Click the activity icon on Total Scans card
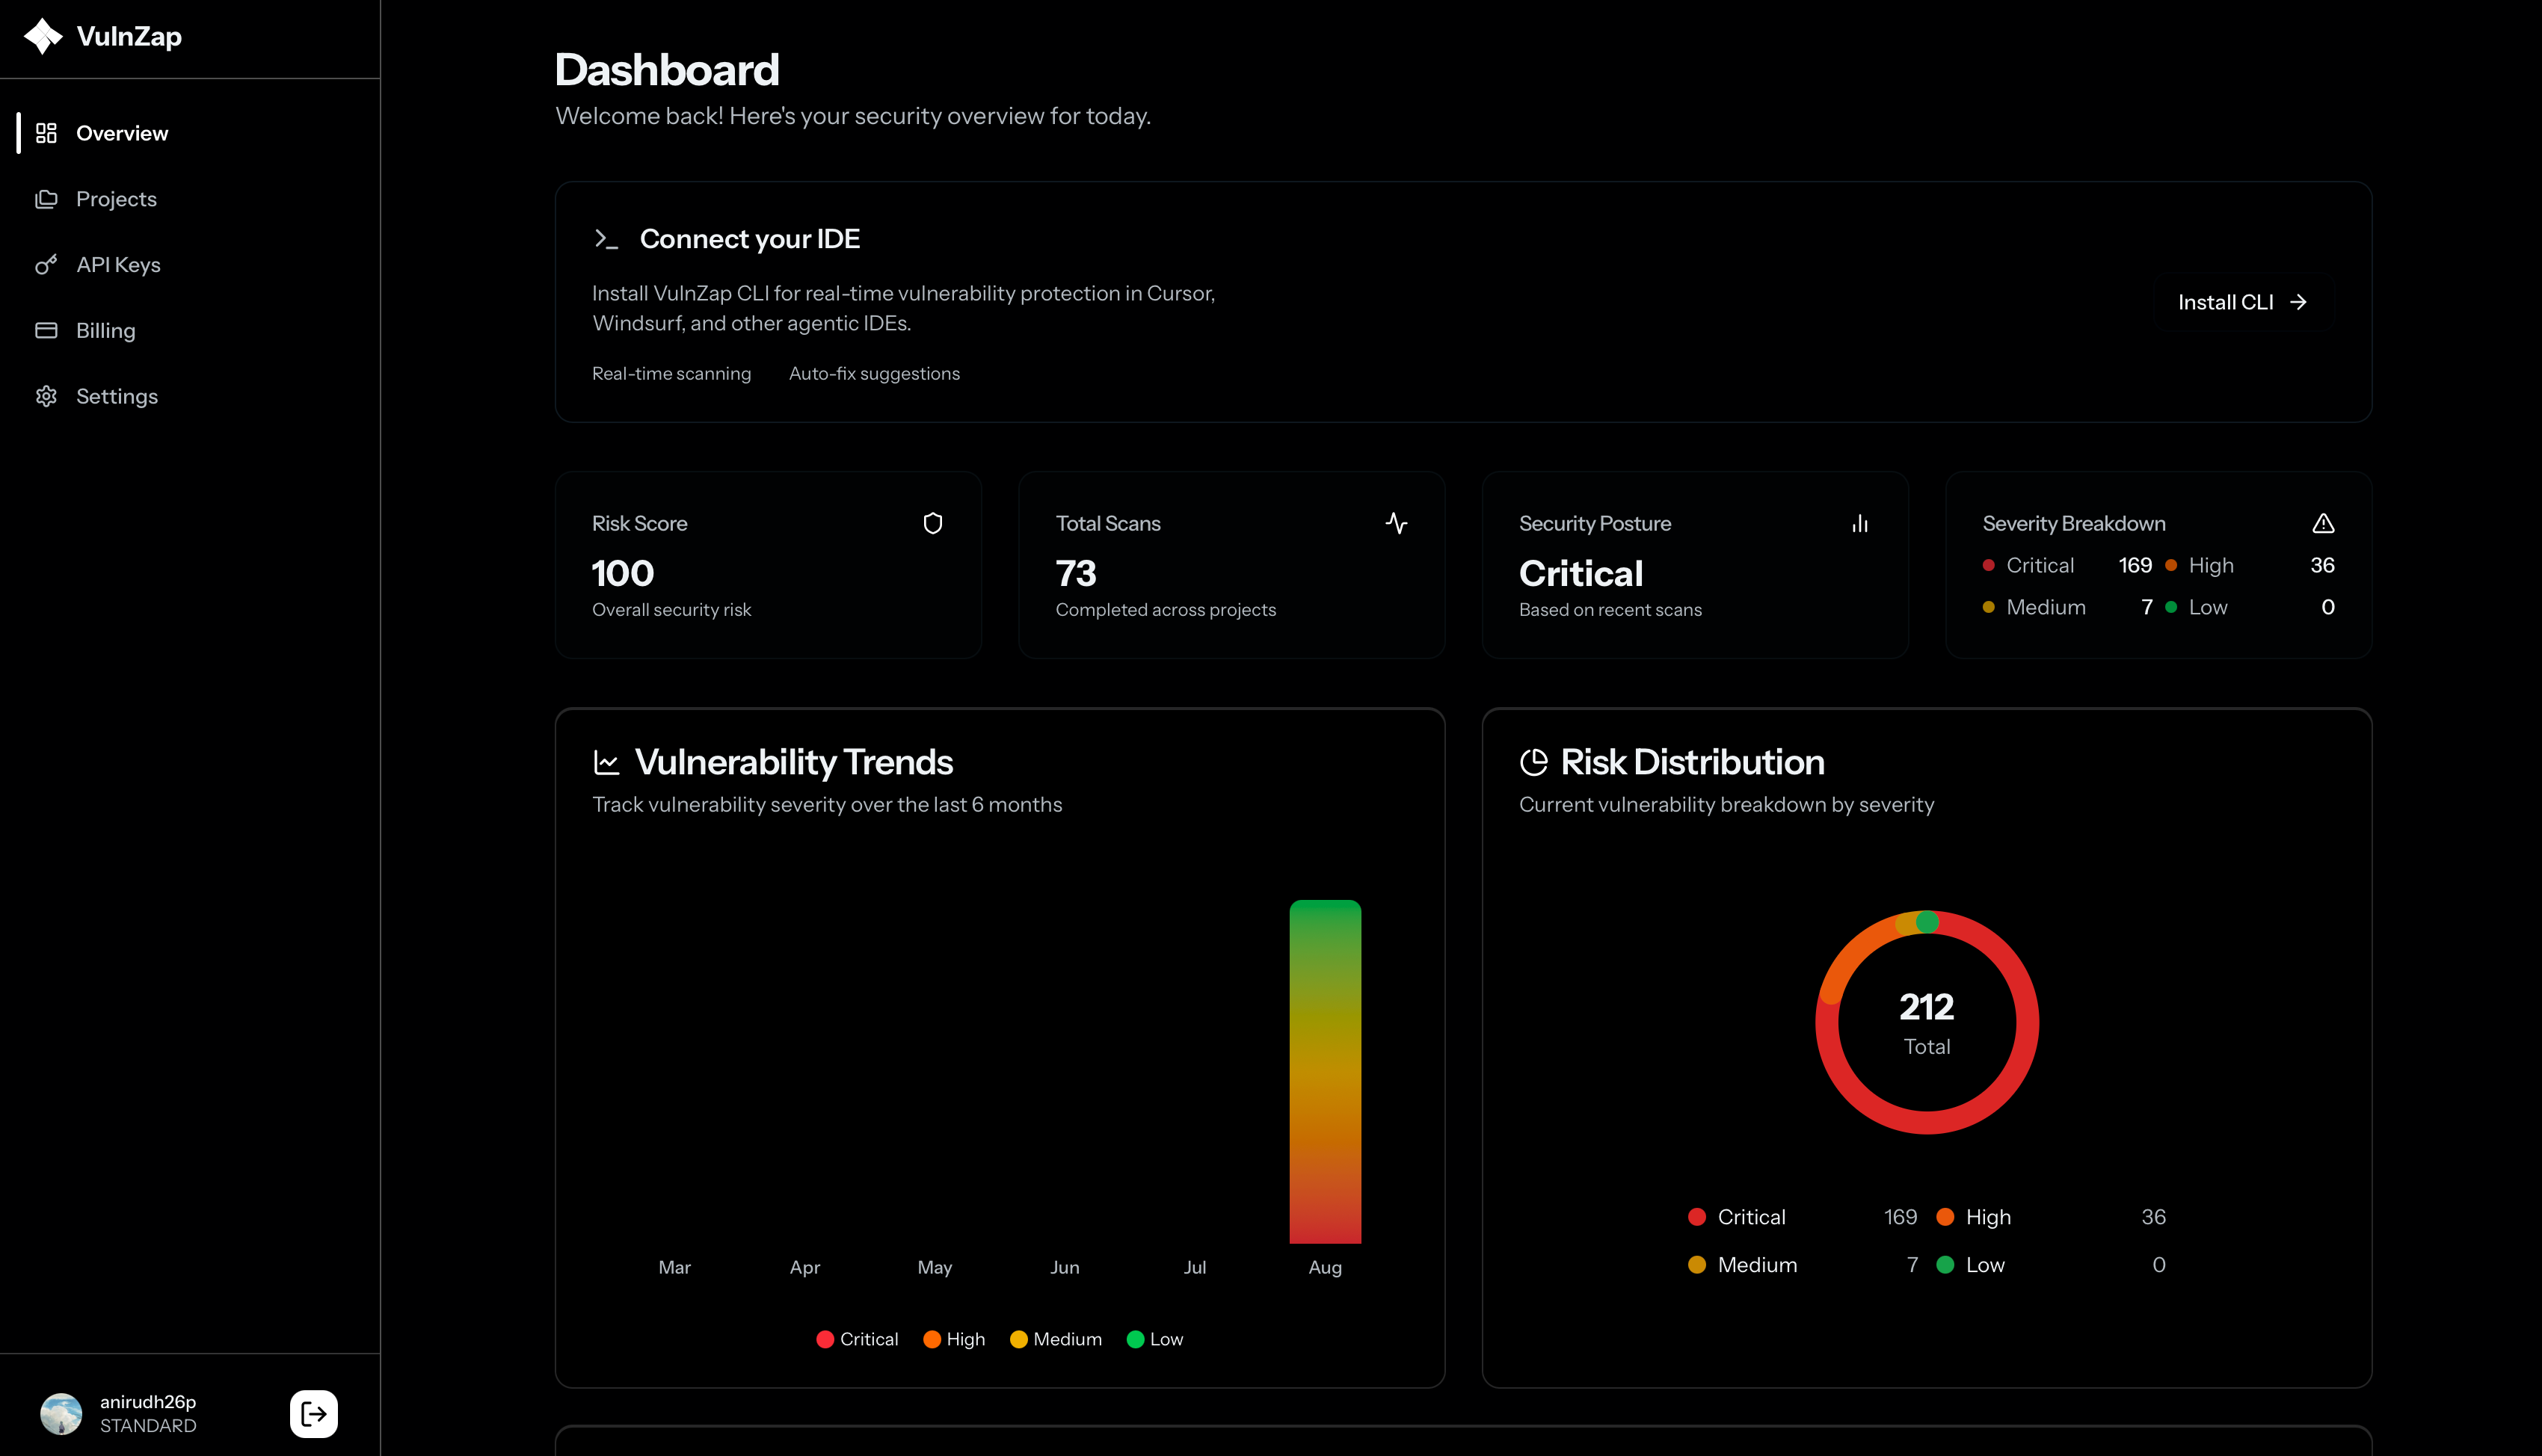Screen dimensions: 2542x1456 click(x=1396, y=523)
